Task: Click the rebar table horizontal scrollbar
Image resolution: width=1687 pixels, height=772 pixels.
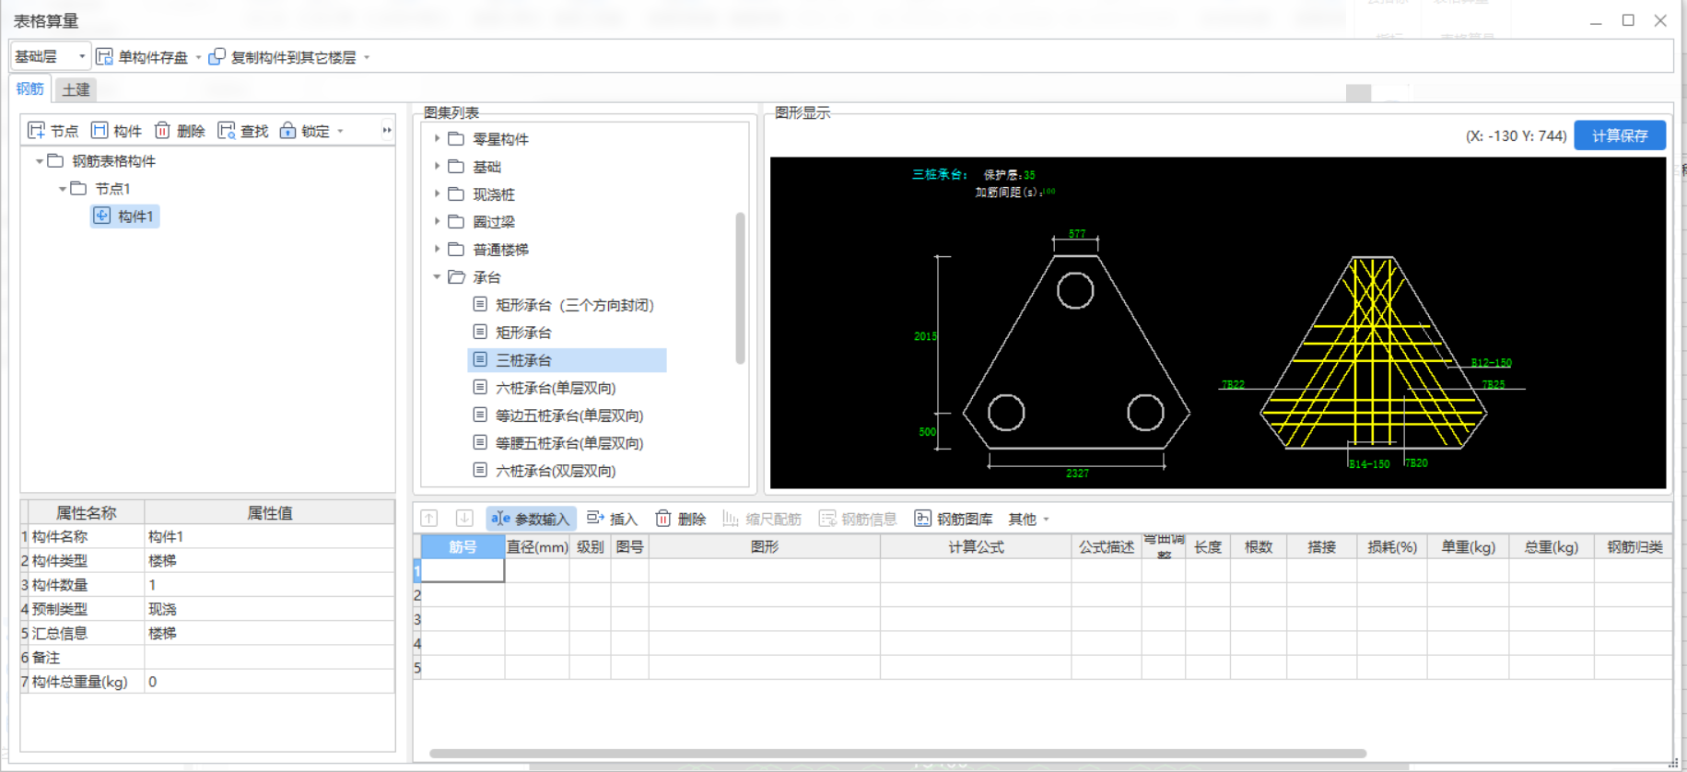Action: (x=897, y=754)
